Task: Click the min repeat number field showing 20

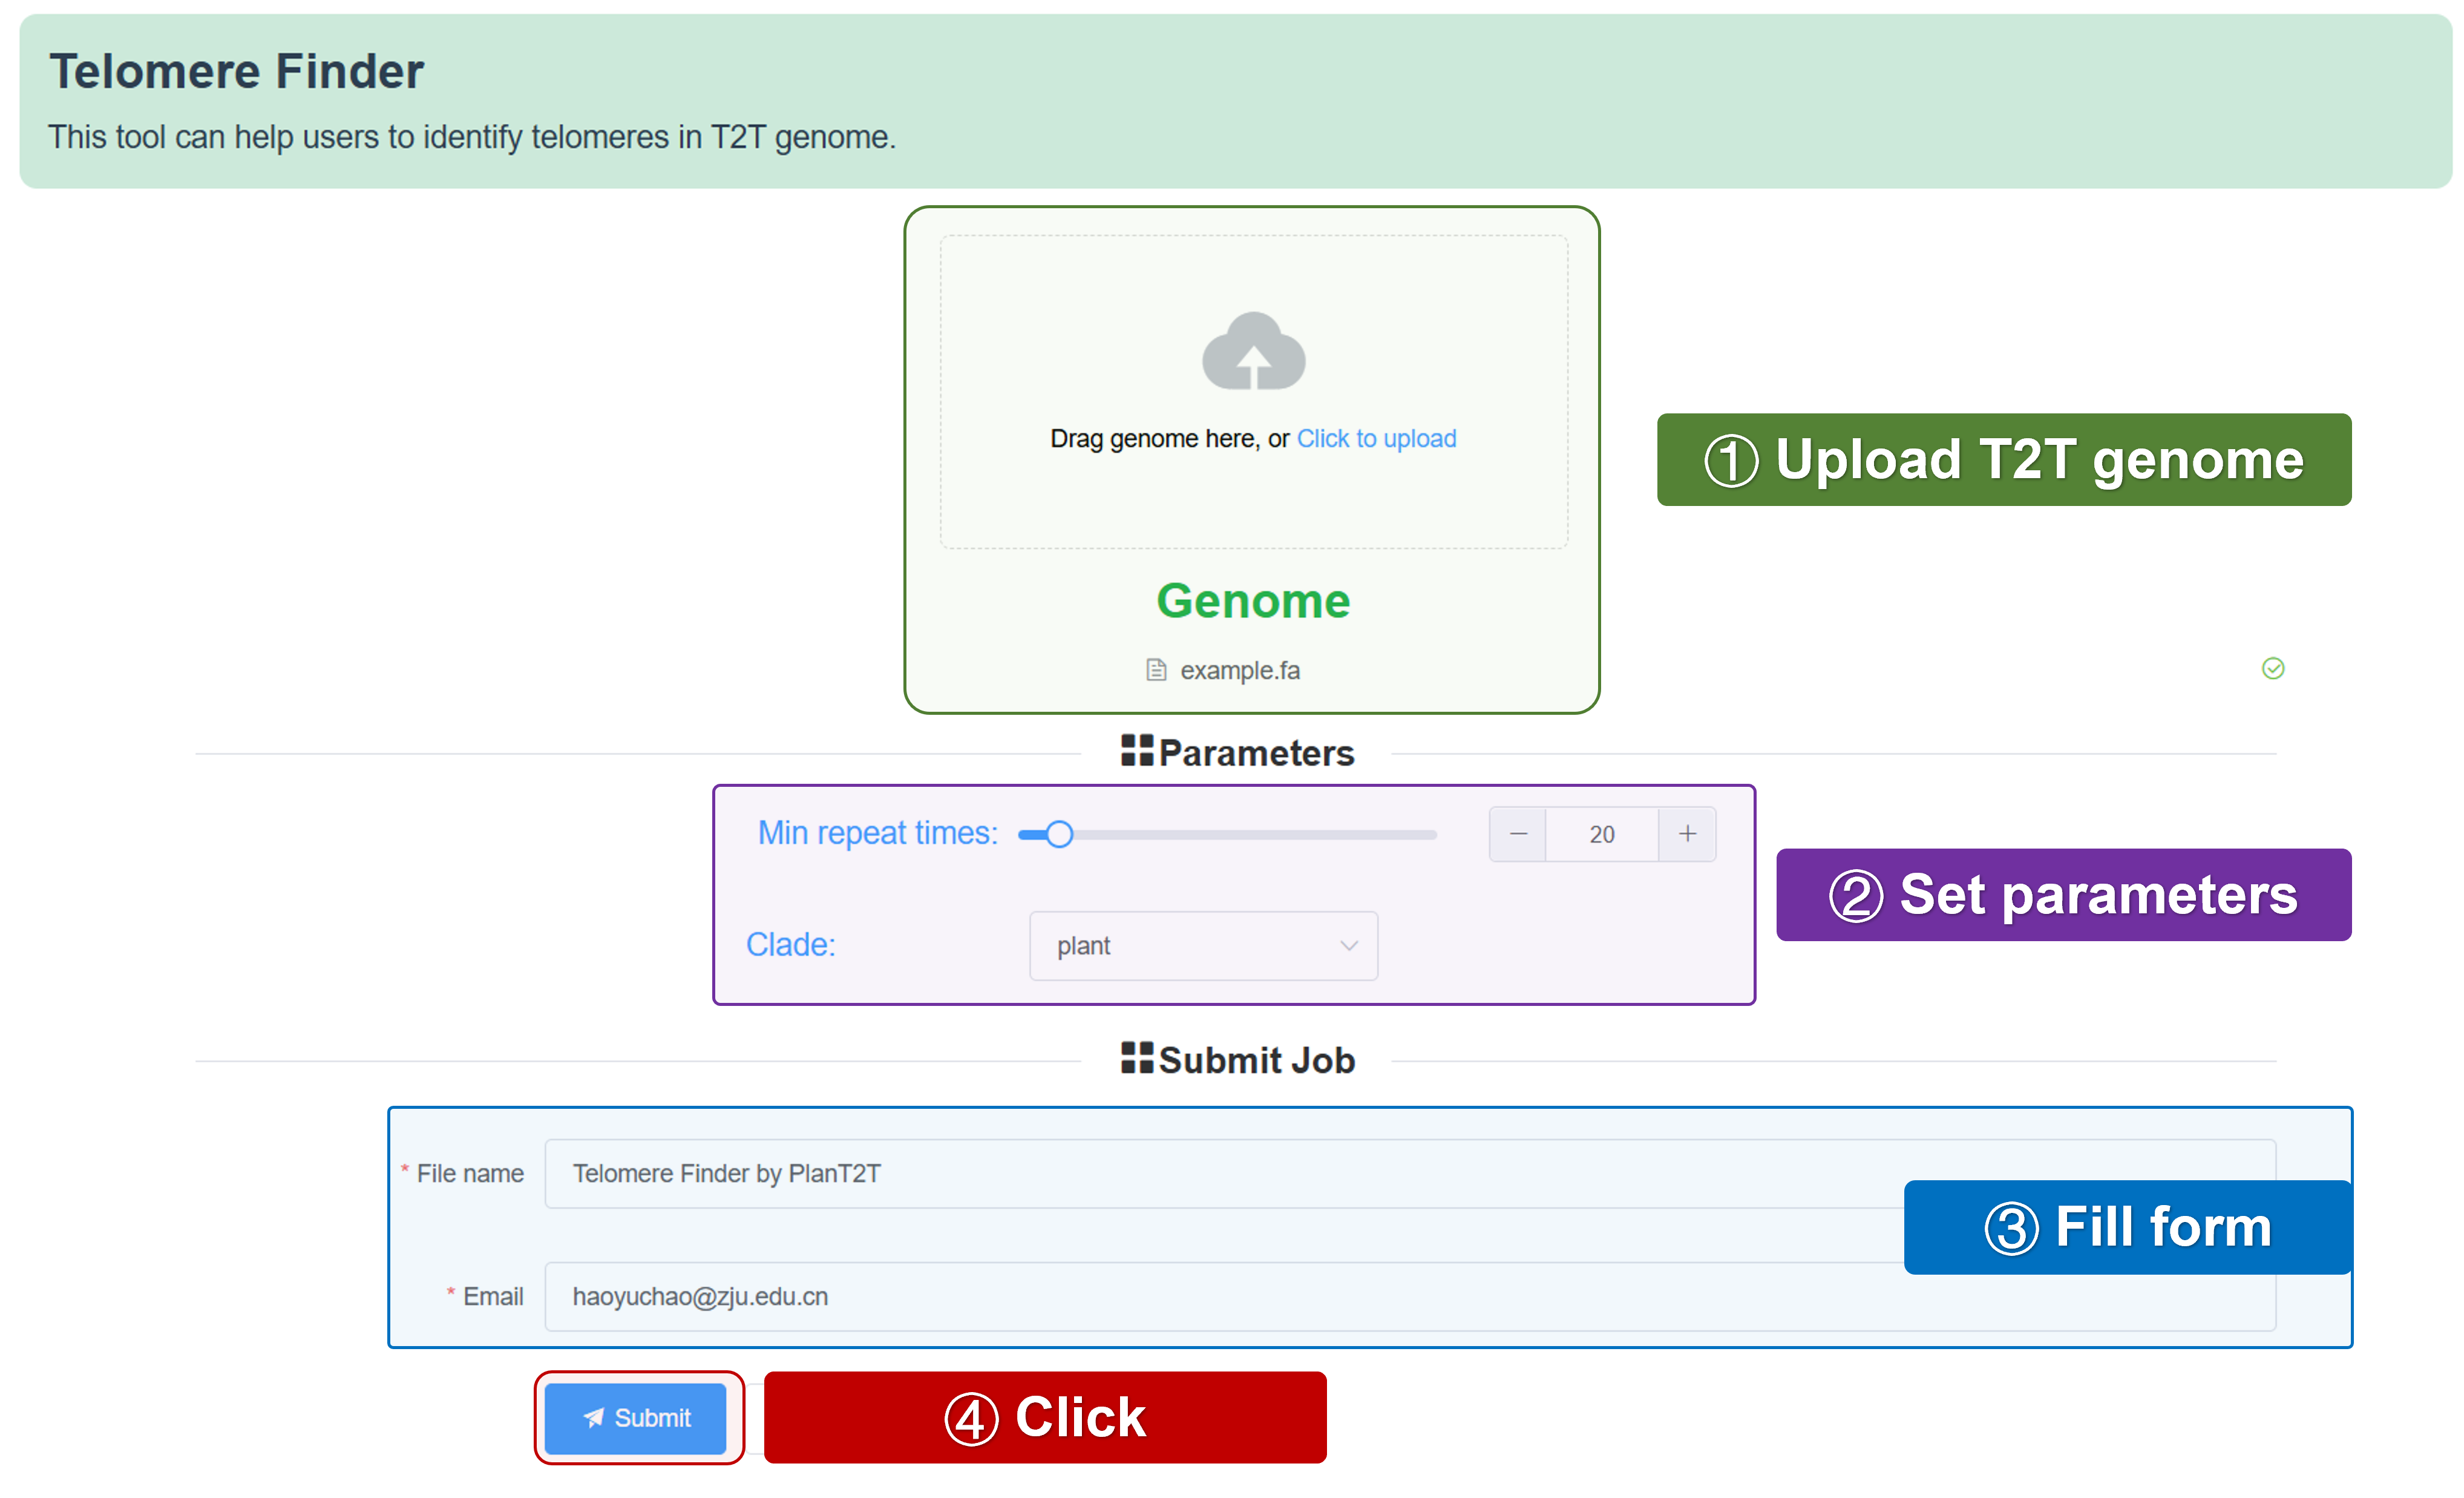Action: pos(1601,834)
